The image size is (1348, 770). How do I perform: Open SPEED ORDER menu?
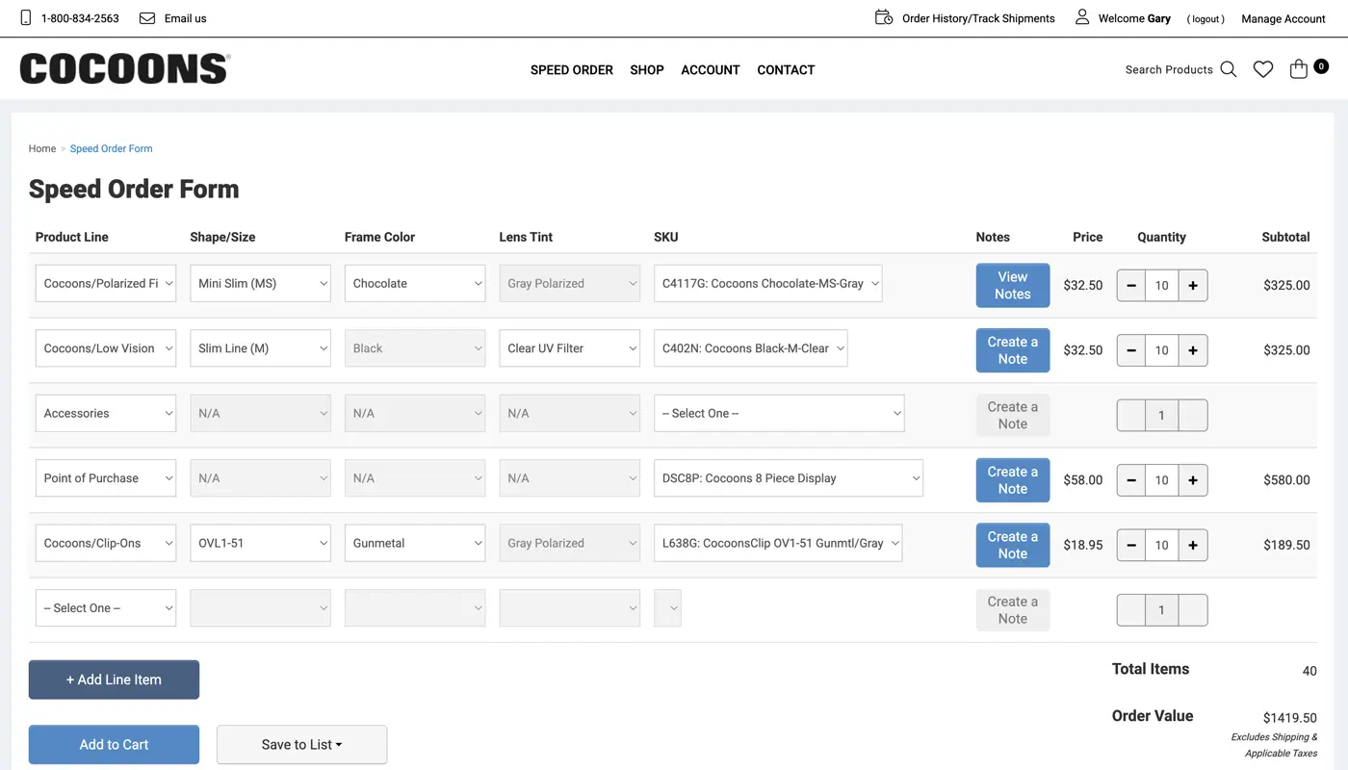[572, 70]
